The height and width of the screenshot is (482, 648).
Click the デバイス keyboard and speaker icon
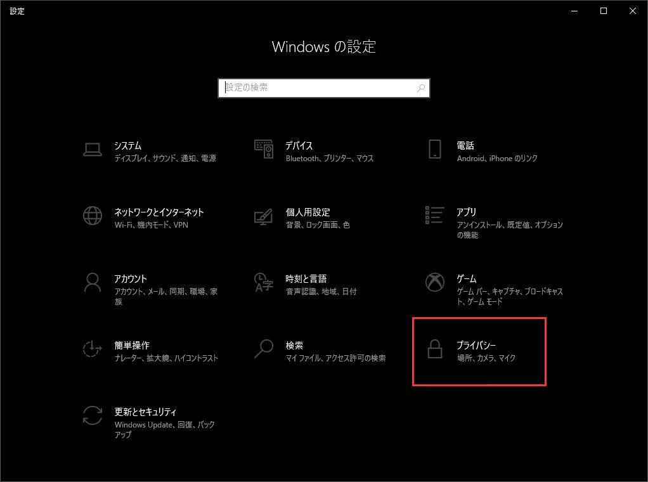(264, 149)
